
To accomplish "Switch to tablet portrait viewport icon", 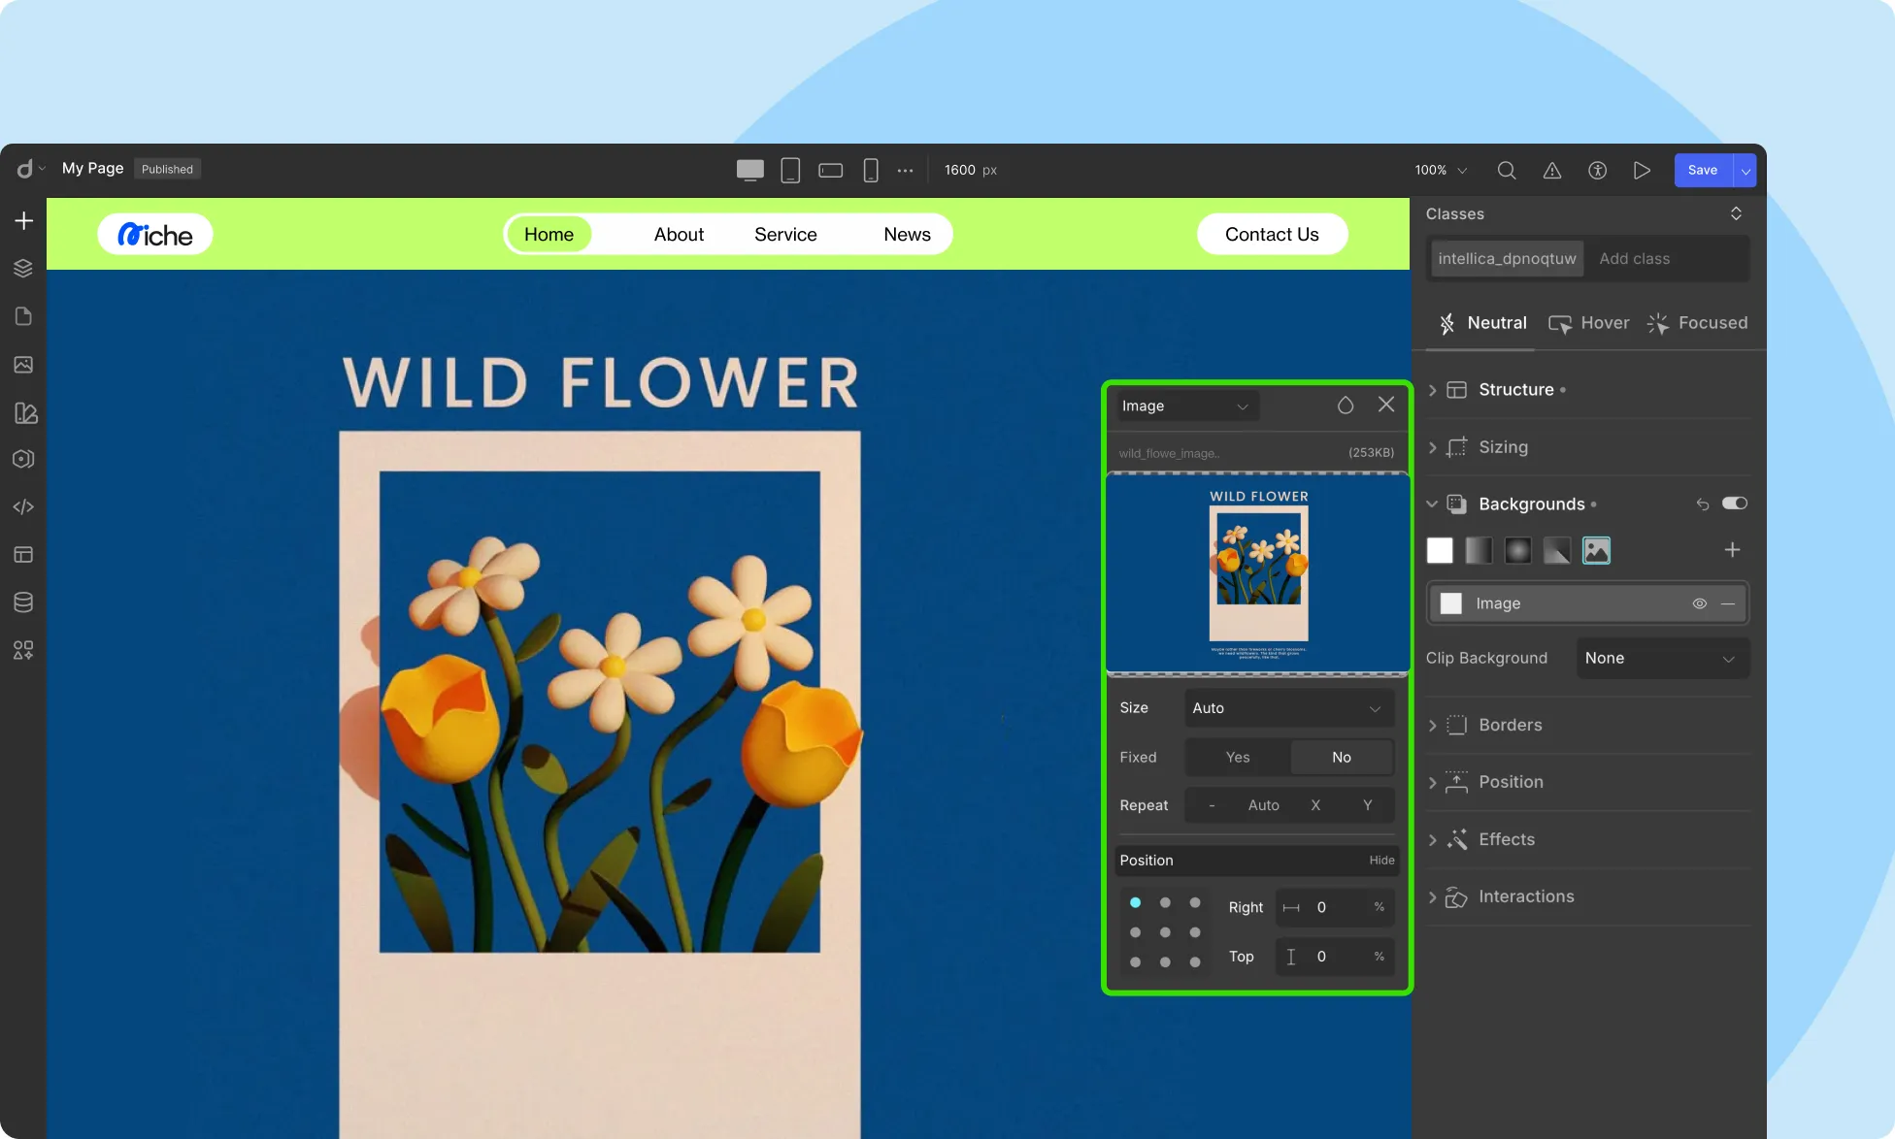I will [790, 170].
